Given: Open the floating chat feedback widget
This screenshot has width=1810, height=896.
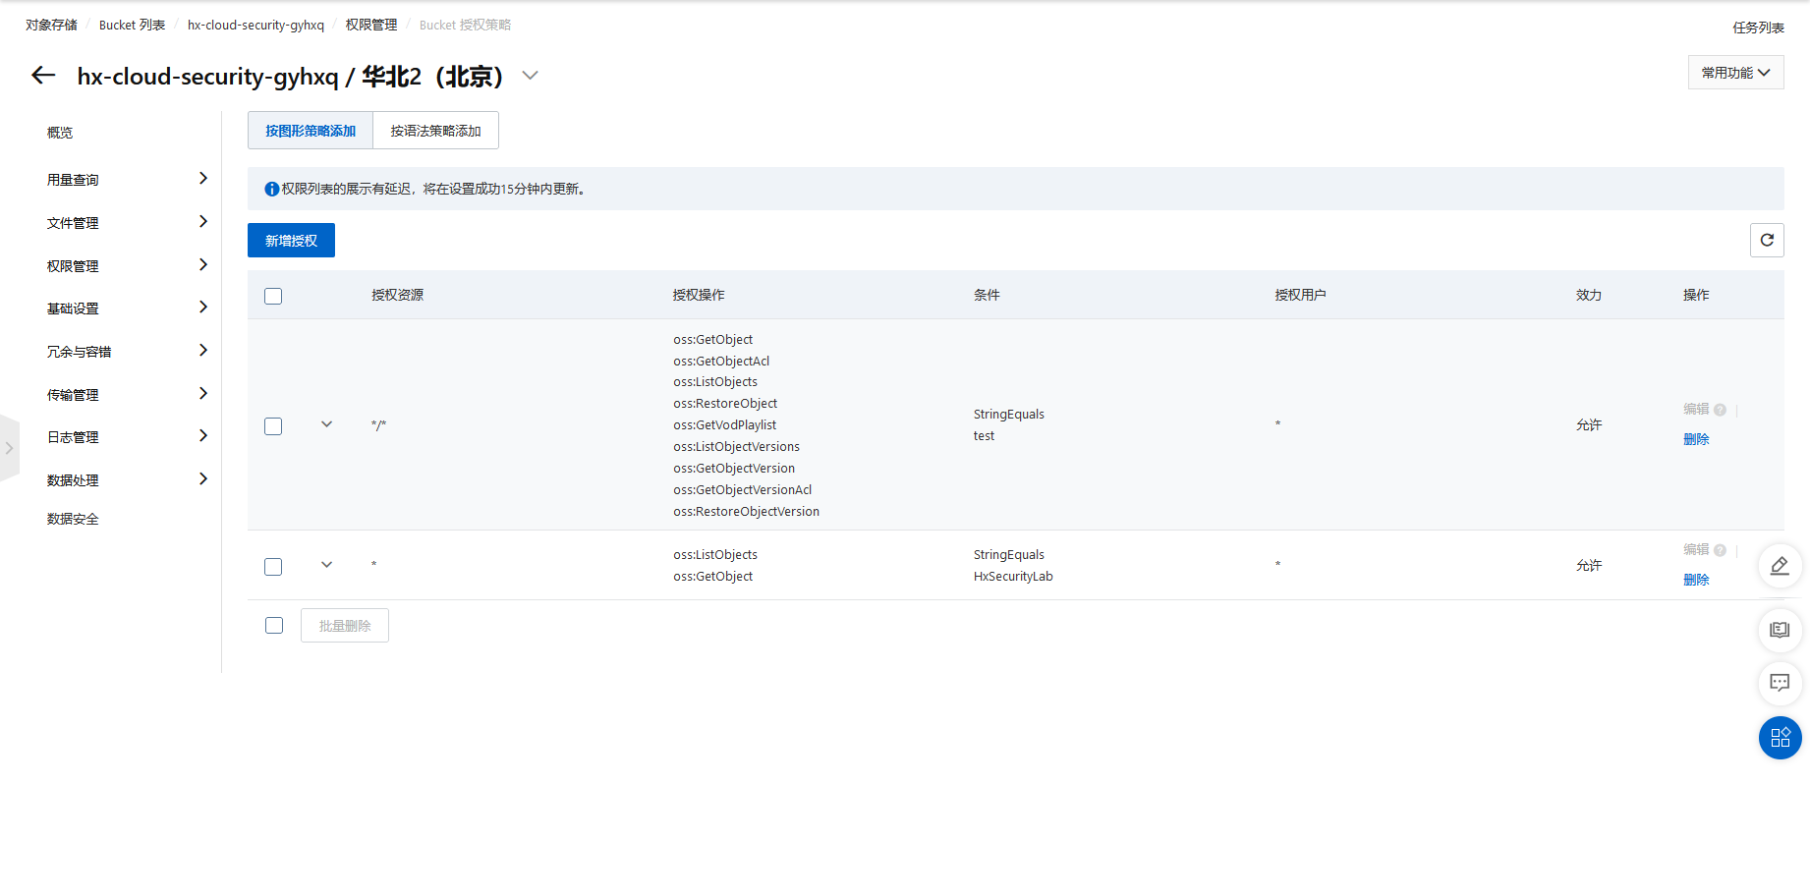Looking at the screenshot, I should pos(1780,683).
